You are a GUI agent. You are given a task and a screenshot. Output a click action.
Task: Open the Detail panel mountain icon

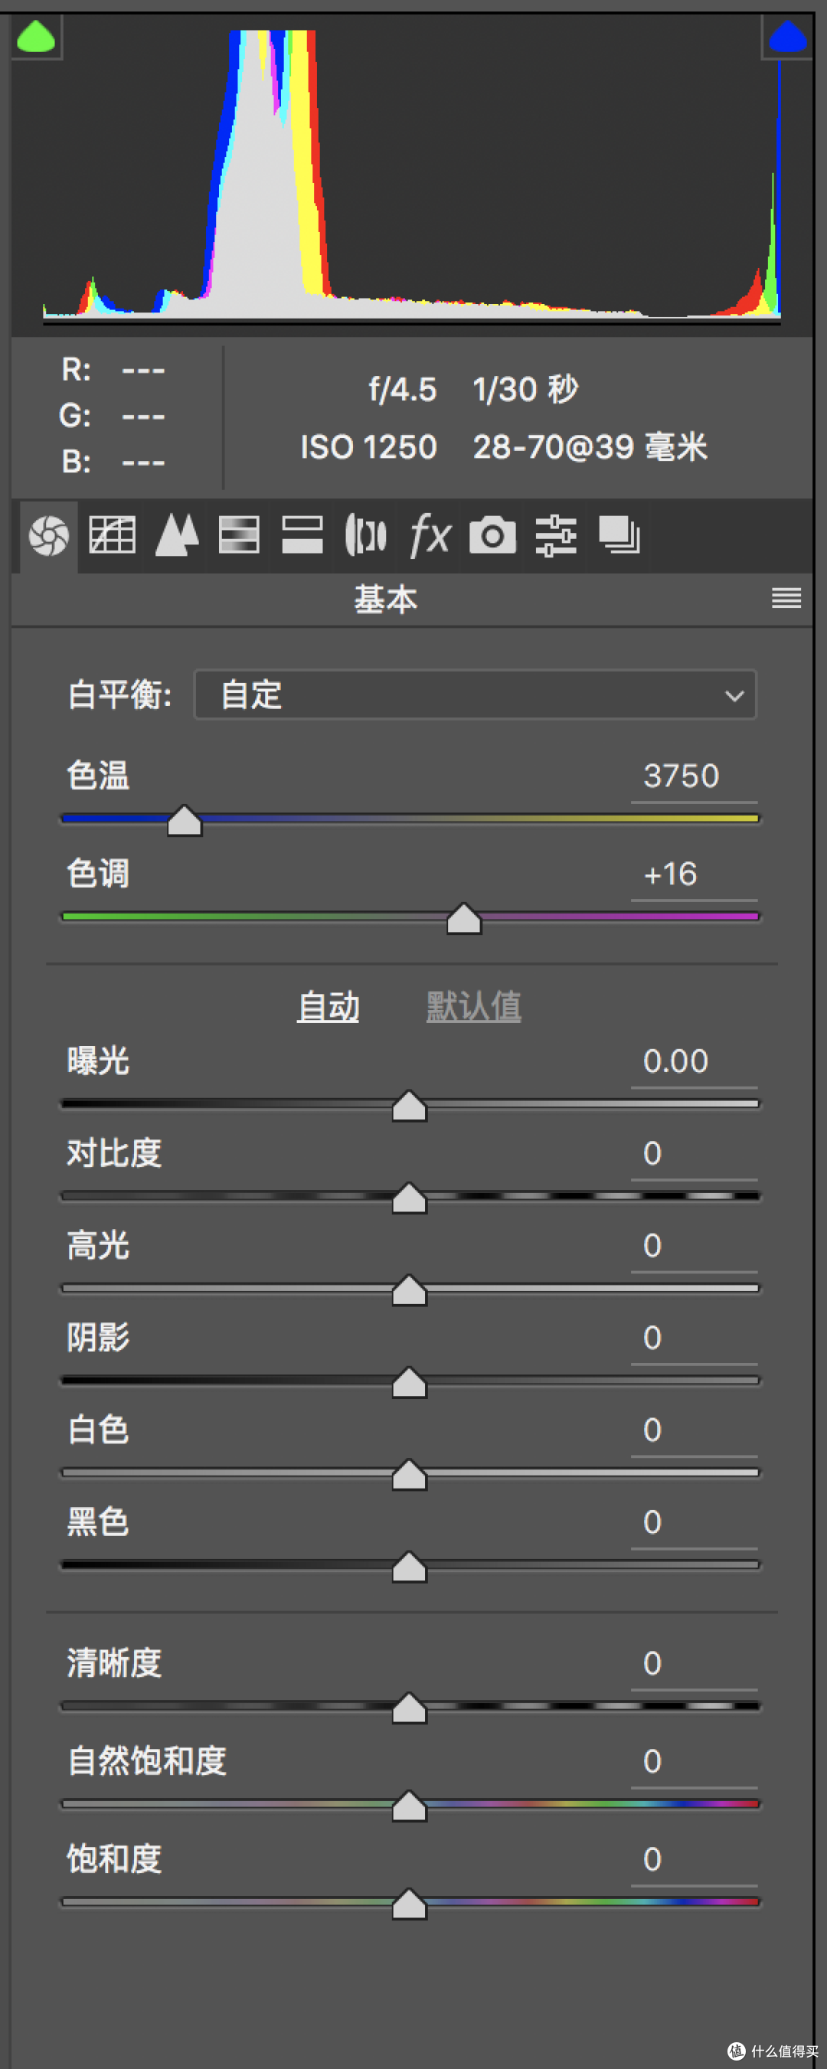(x=176, y=536)
